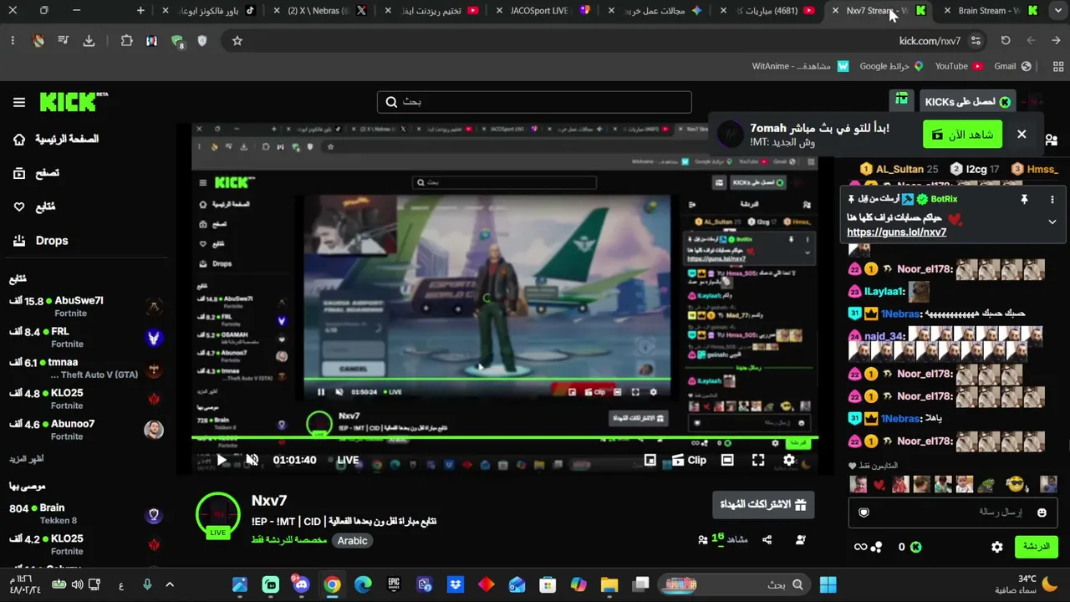Viewport: 1070px width, 602px height.
Task: Open the Abunoo7 channel from followed list
Action: click(85, 430)
